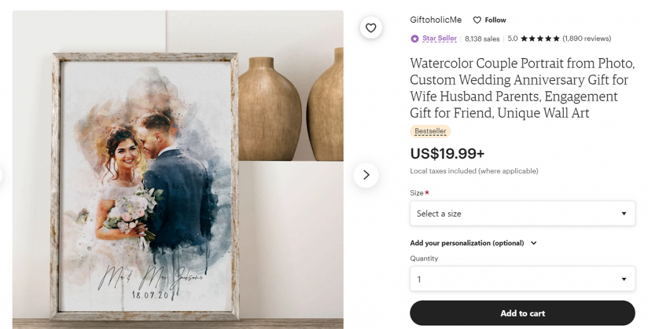Open the GiftoholicMe shop name link
Image resolution: width=648 pixels, height=329 pixels.
[436, 20]
